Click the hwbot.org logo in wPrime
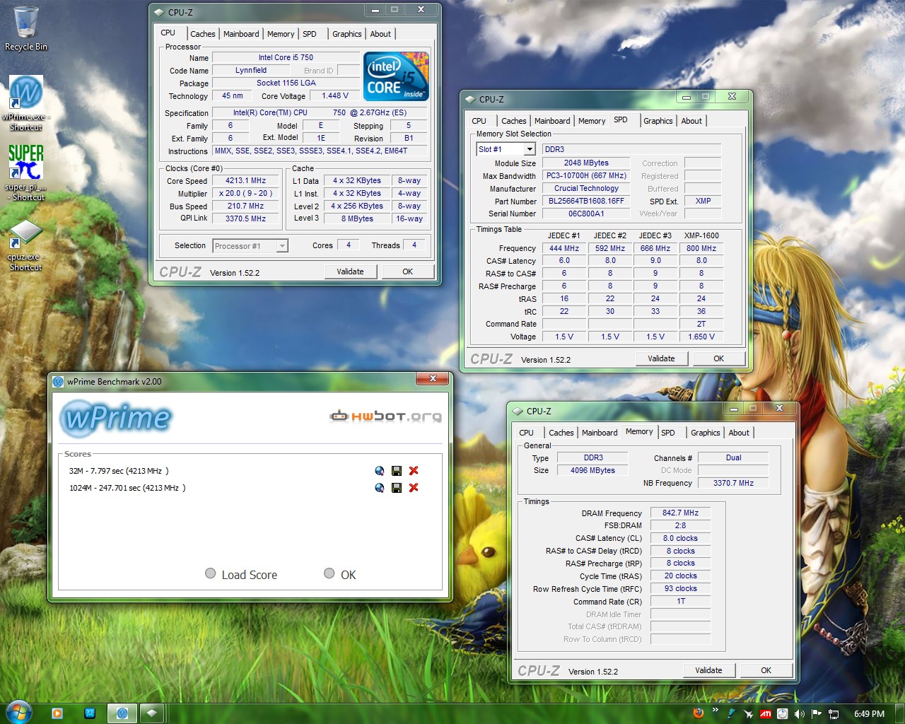905x724 pixels. point(385,416)
